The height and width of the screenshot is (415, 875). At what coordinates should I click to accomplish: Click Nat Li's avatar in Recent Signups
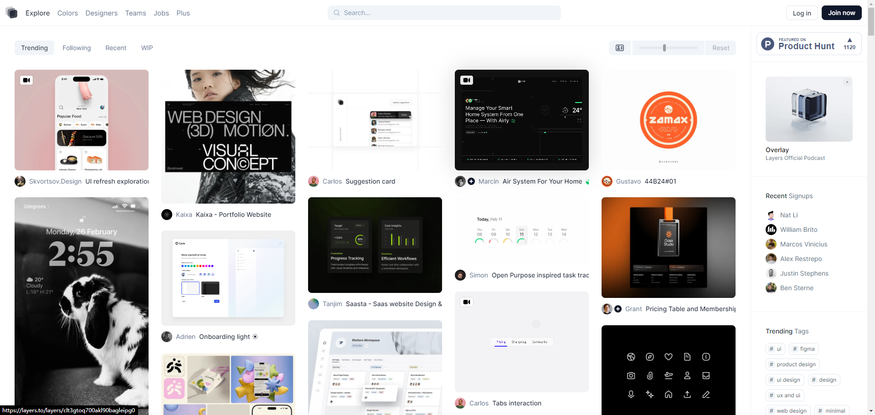(771, 215)
